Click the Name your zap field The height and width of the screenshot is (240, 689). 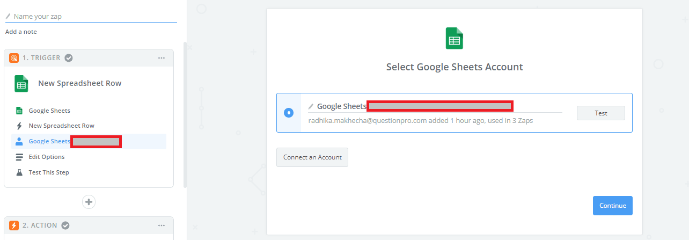tap(91, 16)
